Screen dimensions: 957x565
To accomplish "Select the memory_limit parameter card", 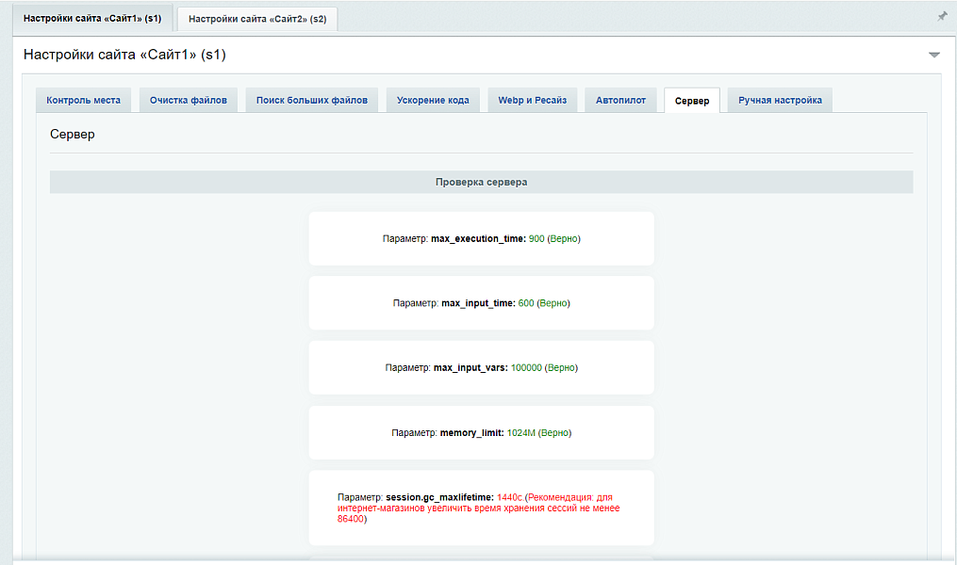I will (481, 432).
